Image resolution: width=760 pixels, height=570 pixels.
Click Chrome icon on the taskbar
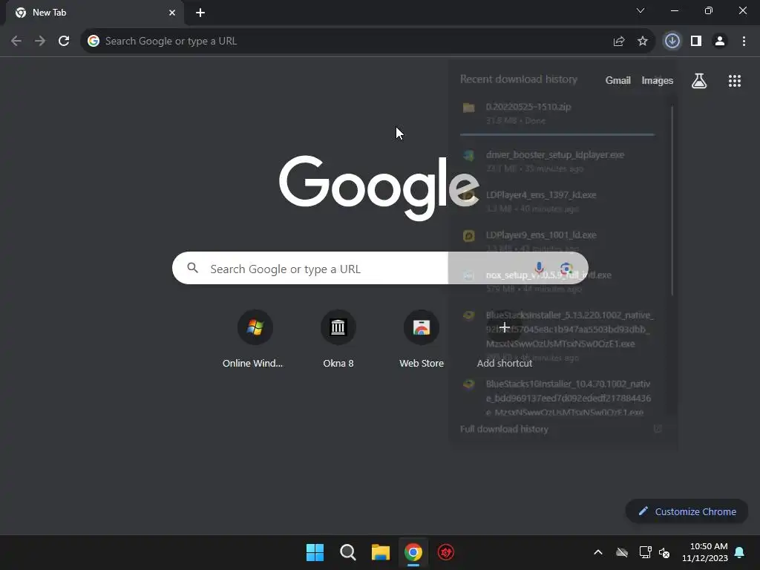tap(413, 552)
